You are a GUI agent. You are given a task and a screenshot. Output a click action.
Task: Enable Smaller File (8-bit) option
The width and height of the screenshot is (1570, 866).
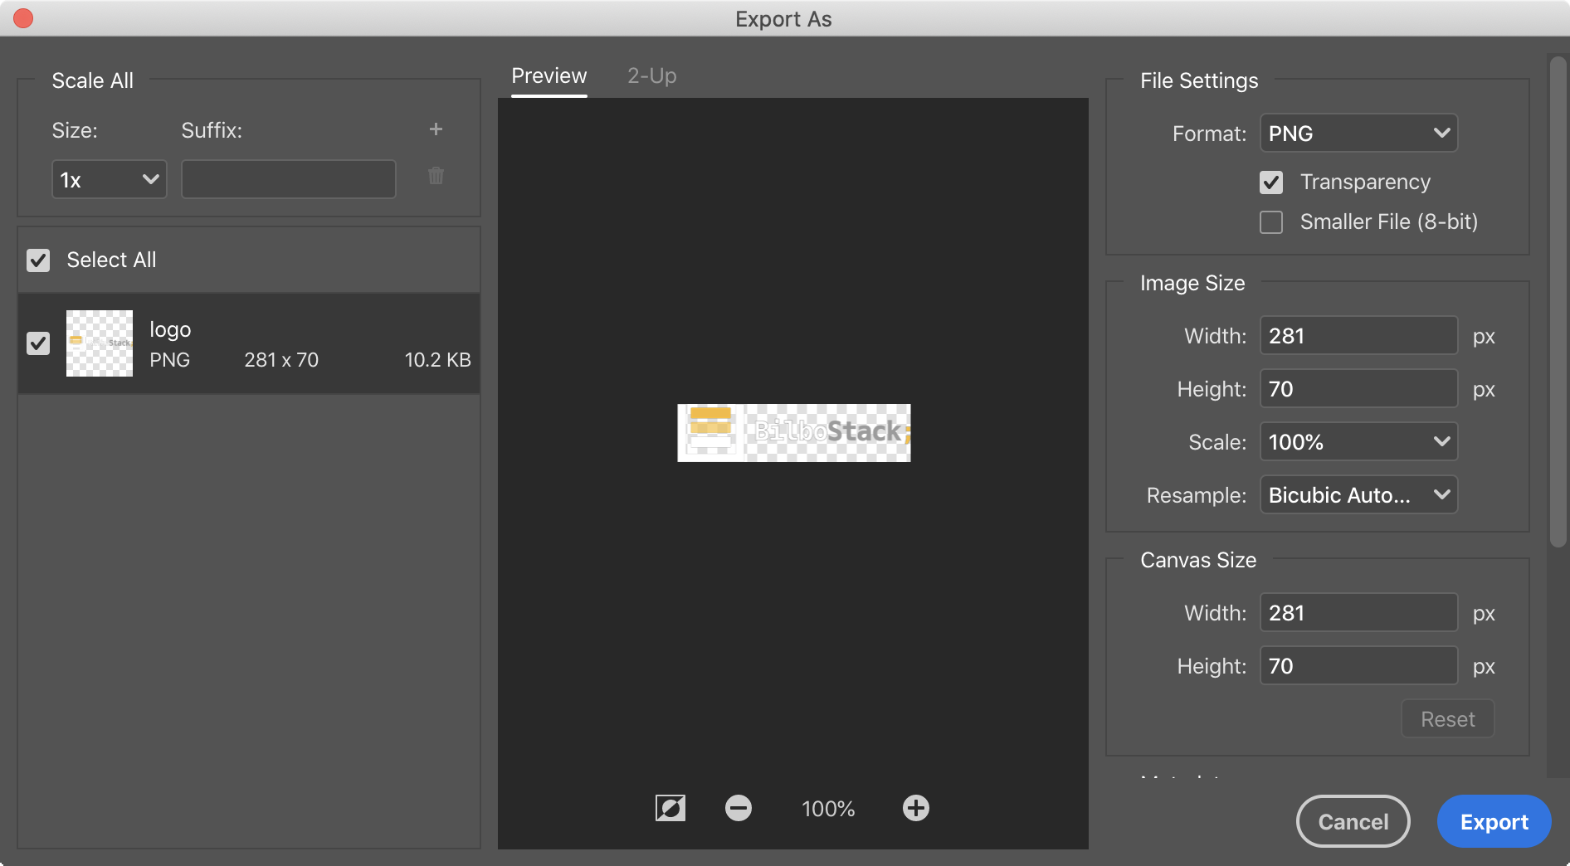pyautogui.click(x=1271, y=222)
